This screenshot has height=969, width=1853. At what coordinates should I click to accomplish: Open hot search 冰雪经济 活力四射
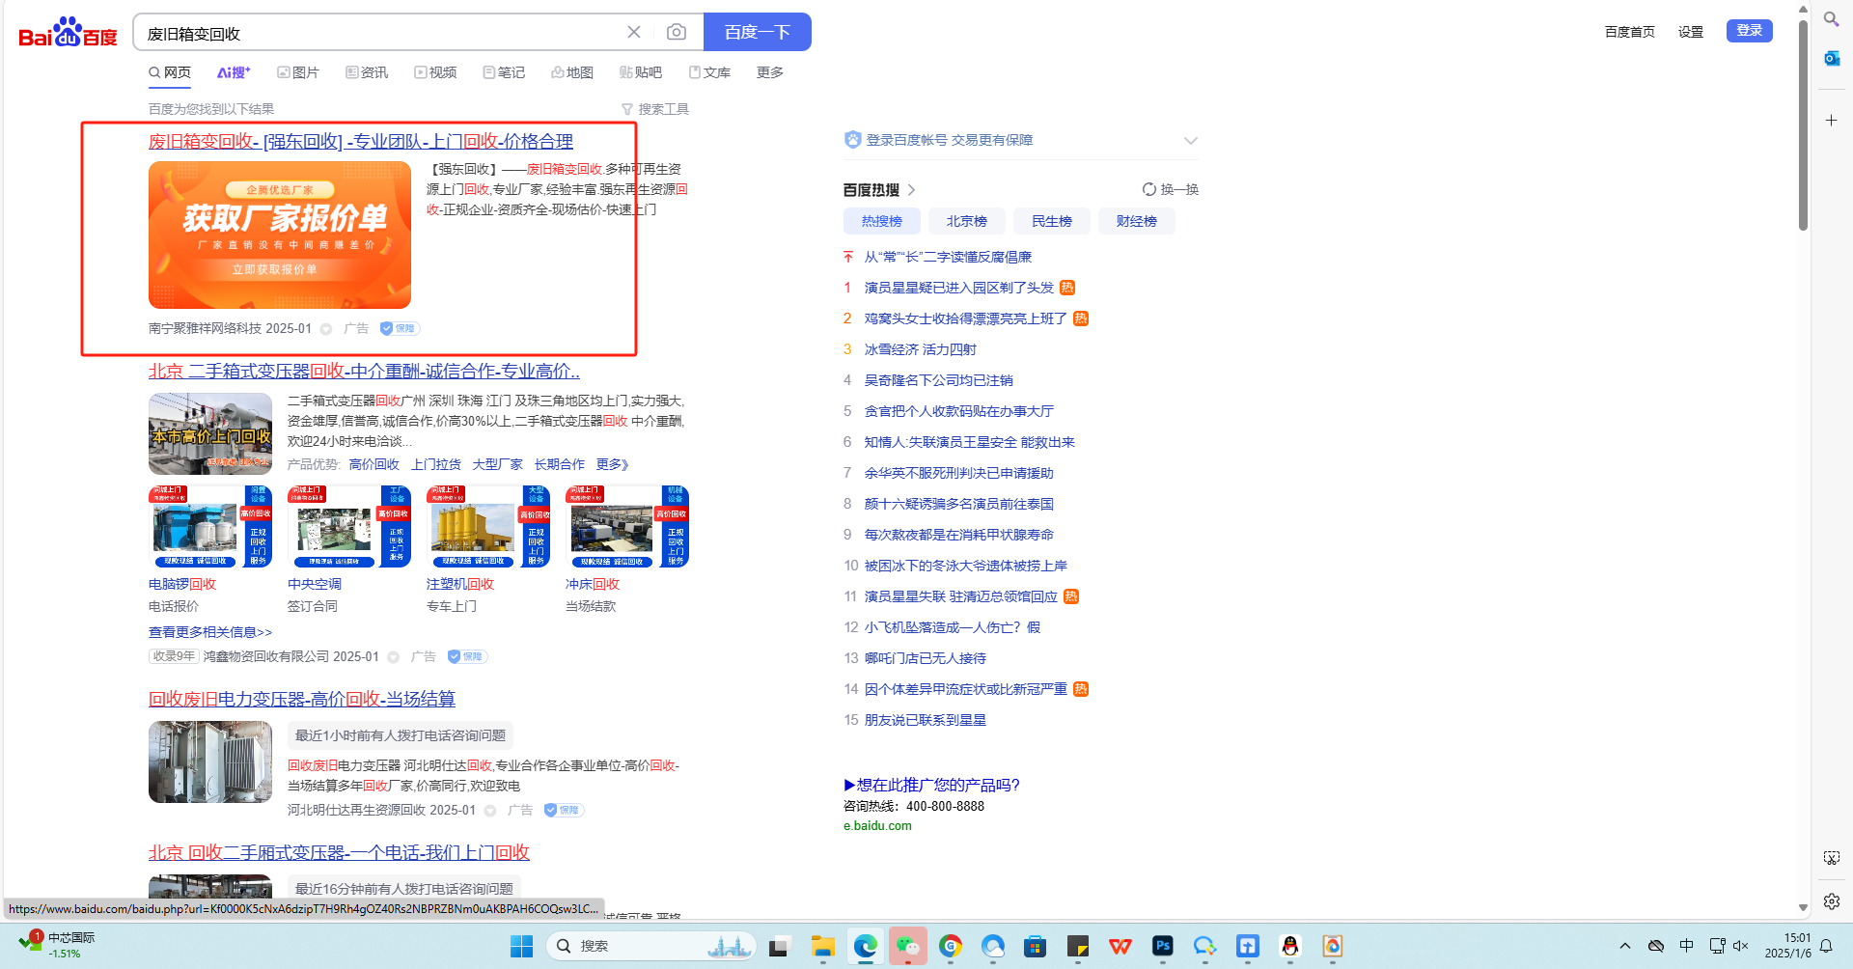[921, 349]
